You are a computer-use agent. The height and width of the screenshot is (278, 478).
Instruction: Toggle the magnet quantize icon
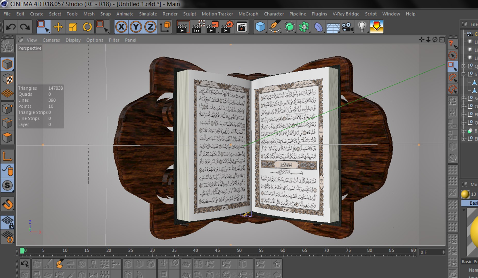click(x=7, y=204)
